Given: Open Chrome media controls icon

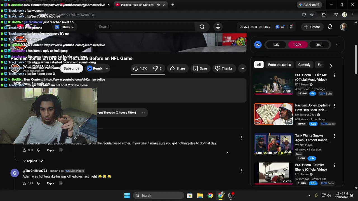Looking at the screenshot, I should coord(336,15).
